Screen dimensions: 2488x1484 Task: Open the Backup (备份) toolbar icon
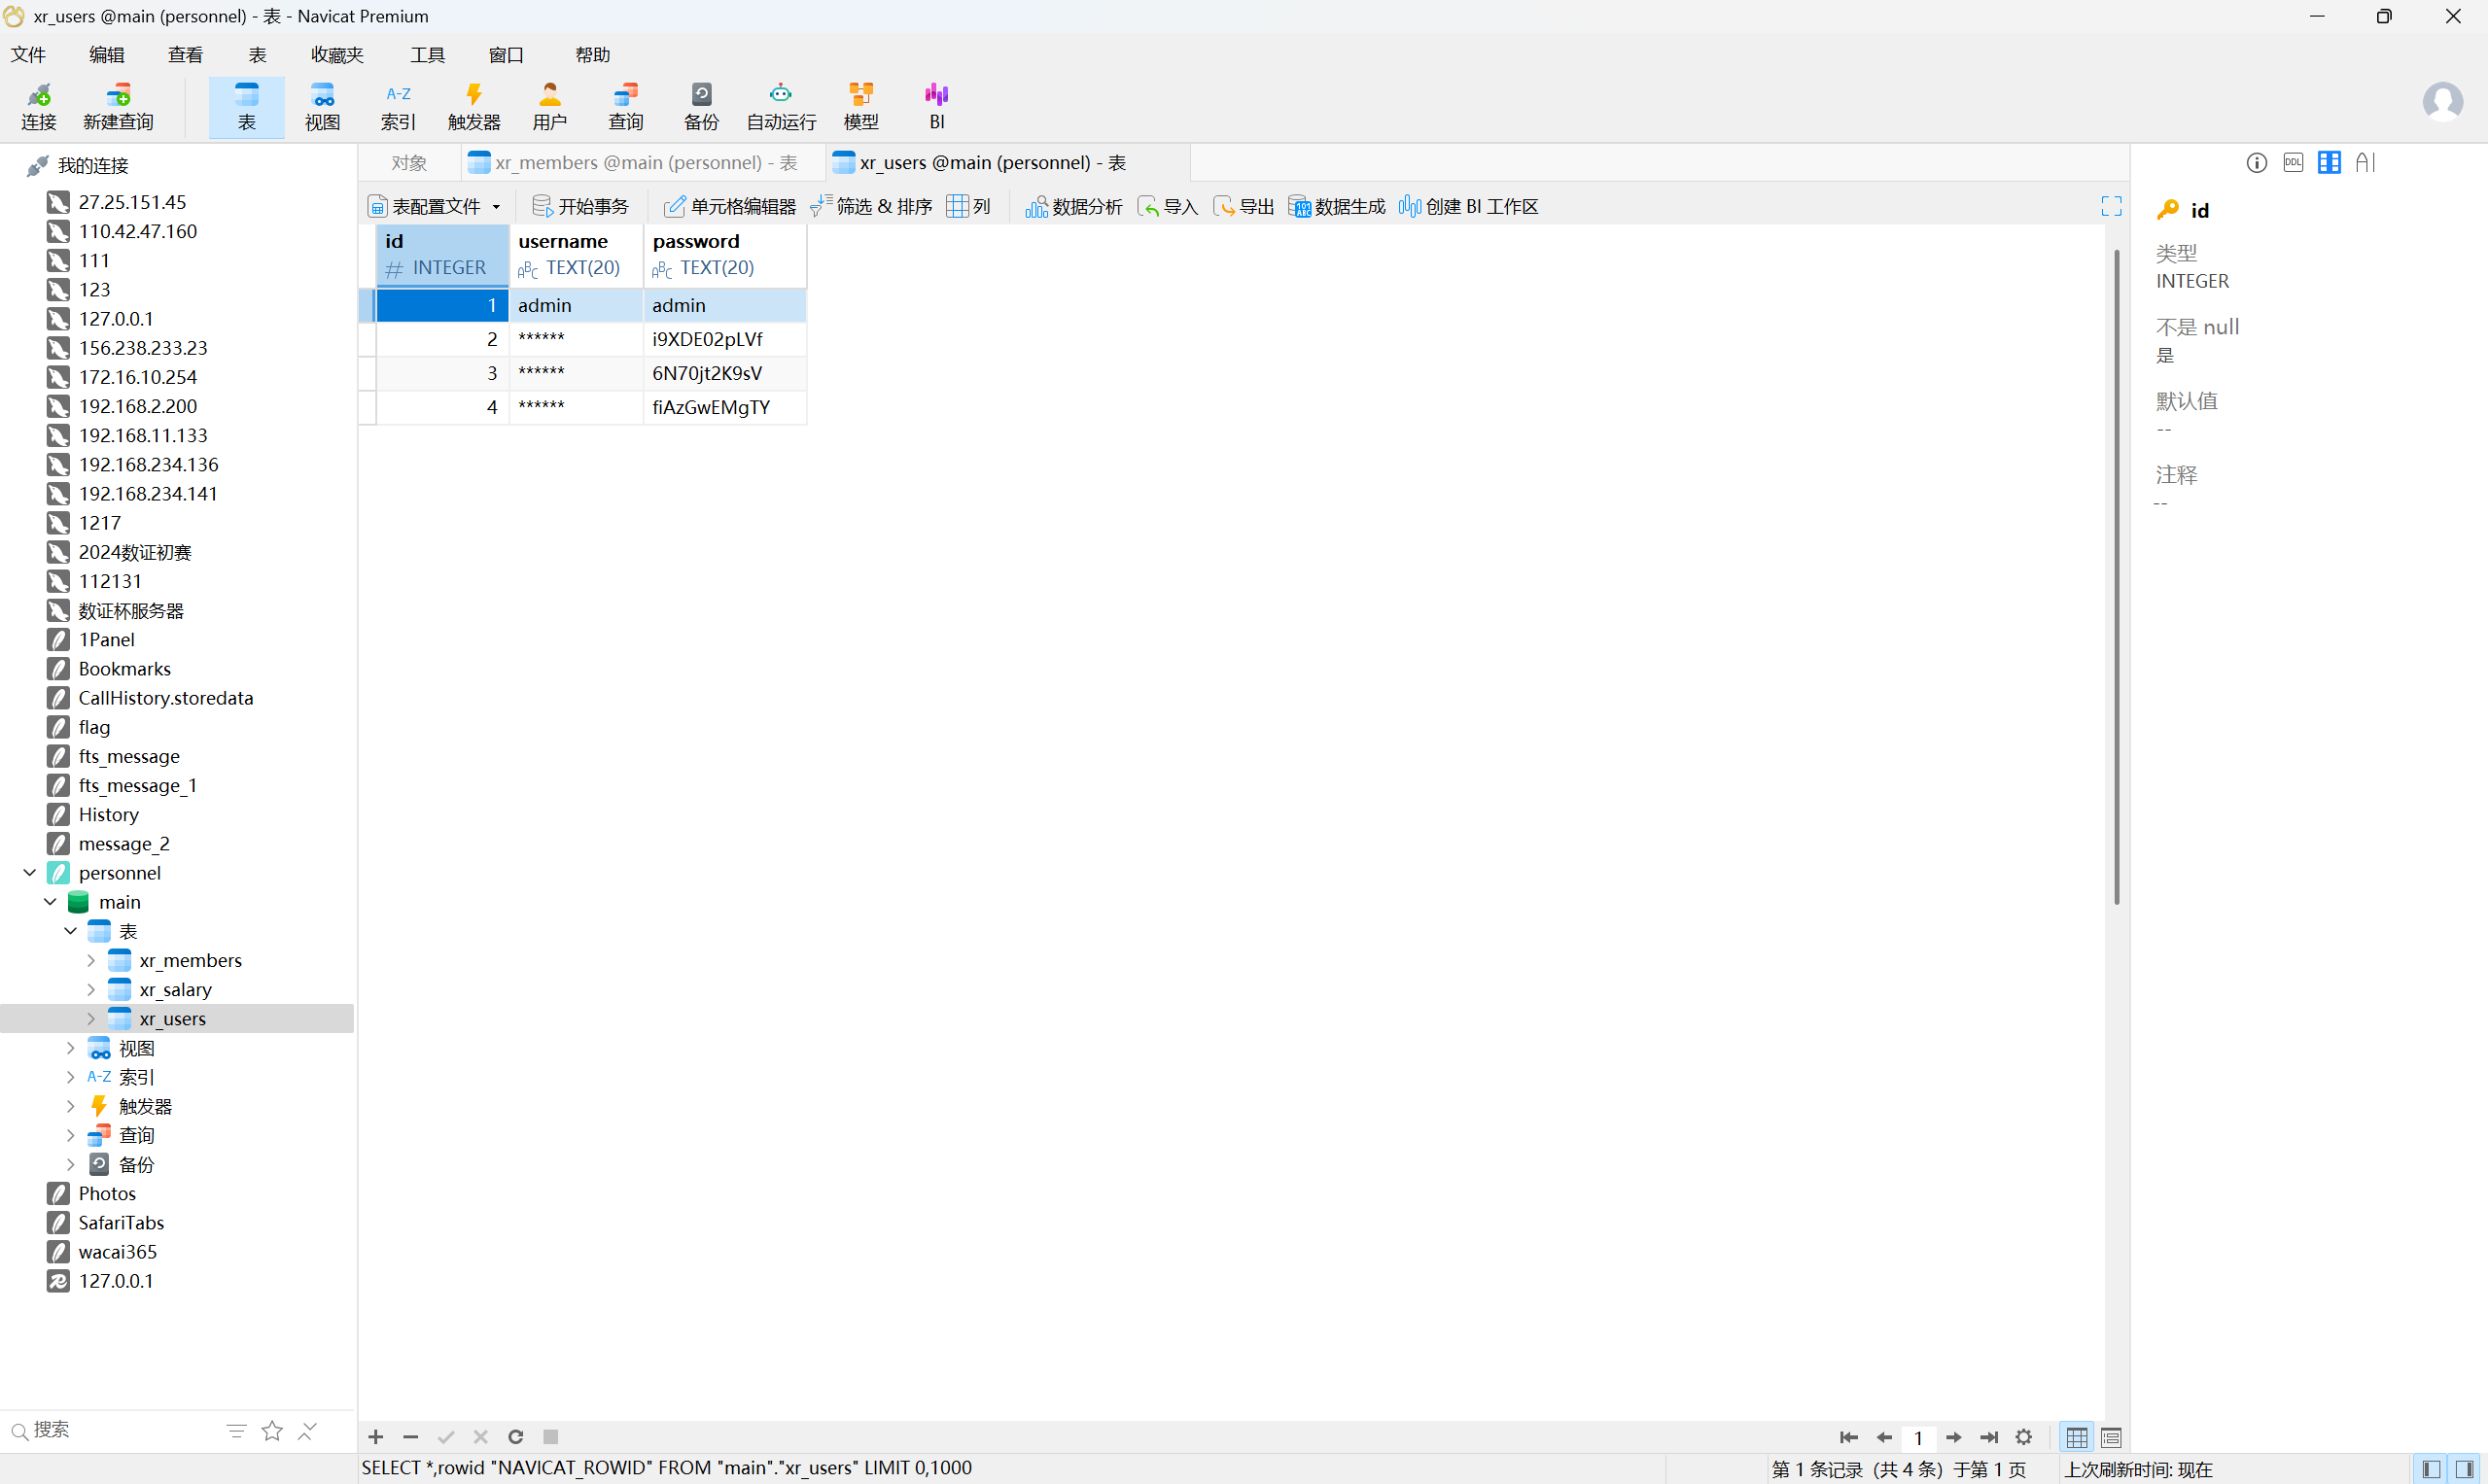[700, 106]
